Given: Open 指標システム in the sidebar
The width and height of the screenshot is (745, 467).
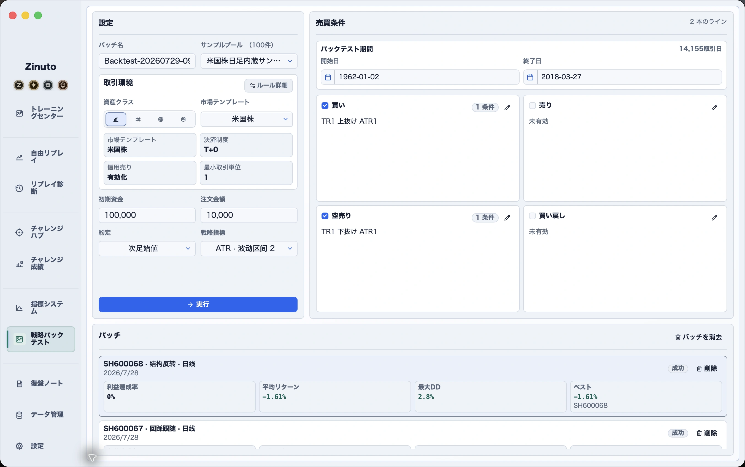Looking at the screenshot, I should pyautogui.click(x=41, y=308).
